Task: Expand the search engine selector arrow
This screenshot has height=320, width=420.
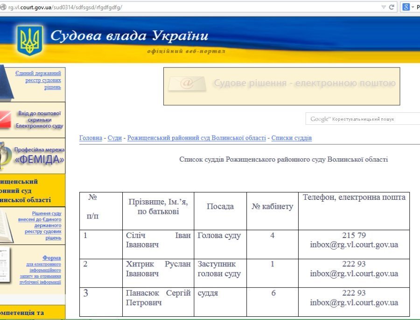Action: pos(413,7)
